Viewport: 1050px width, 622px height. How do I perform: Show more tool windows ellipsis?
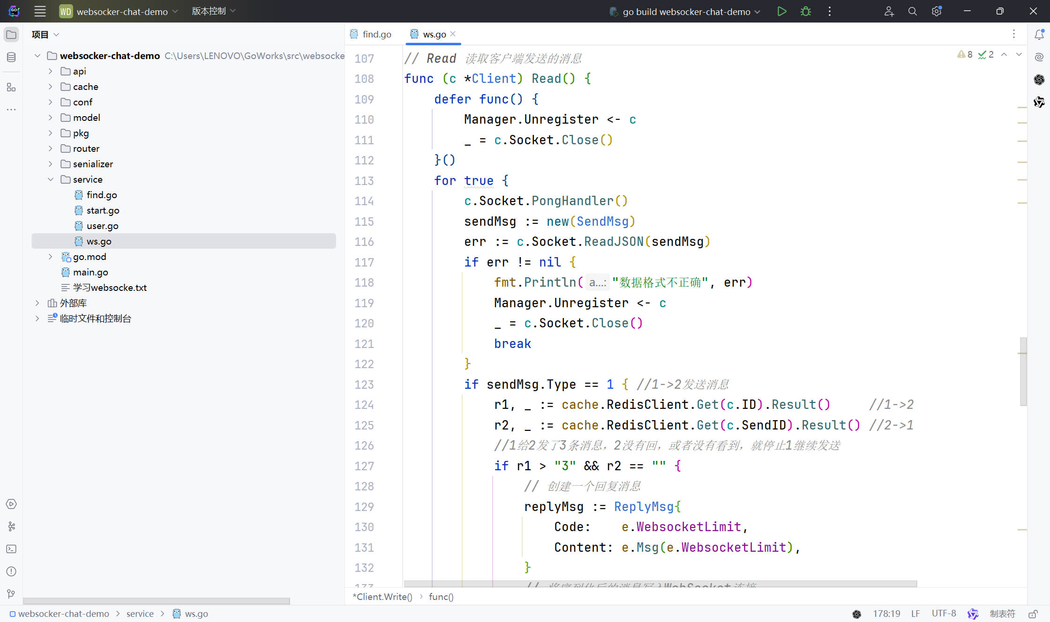click(x=11, y=110)
